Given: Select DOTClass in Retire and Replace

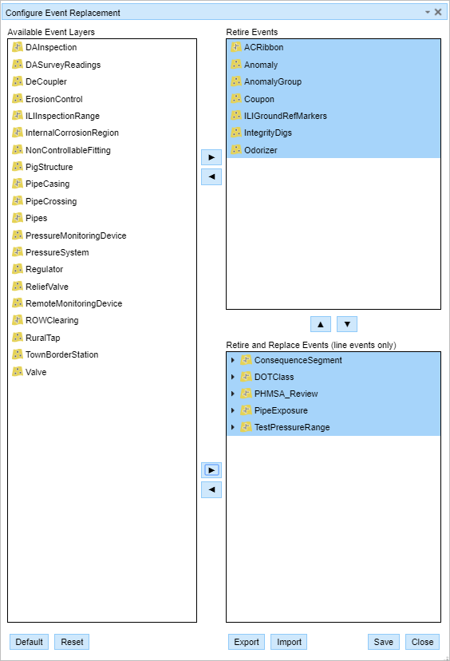Looking at the screenshot, I should point(334,377).
